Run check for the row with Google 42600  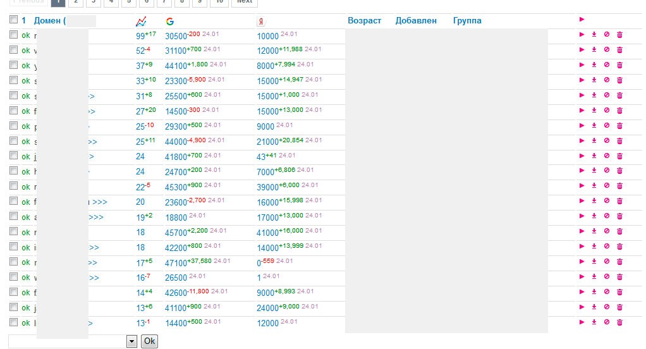(x=582, y=291)
